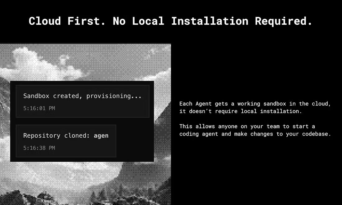Click "No Local Installation Required." in the heading
Image resolution: width=342 pixels, height=205 pixels.
[x=212, y=21]
